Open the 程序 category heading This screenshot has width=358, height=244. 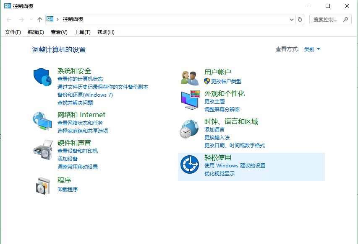click(x=64, y=180)
